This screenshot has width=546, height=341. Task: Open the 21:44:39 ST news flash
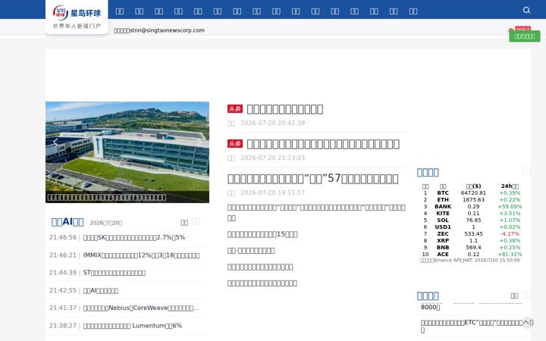coord(115,273)
